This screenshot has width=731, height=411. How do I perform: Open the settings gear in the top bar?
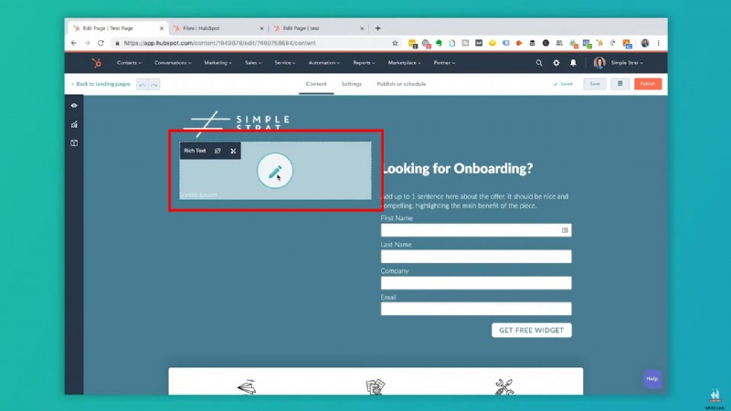click(556, 63)
